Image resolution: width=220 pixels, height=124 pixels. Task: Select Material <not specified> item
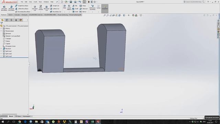click(x=11, y=36)
